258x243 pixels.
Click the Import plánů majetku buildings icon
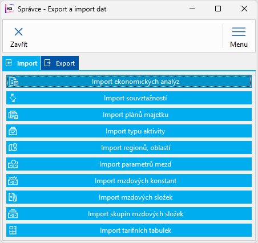(13, 115)
